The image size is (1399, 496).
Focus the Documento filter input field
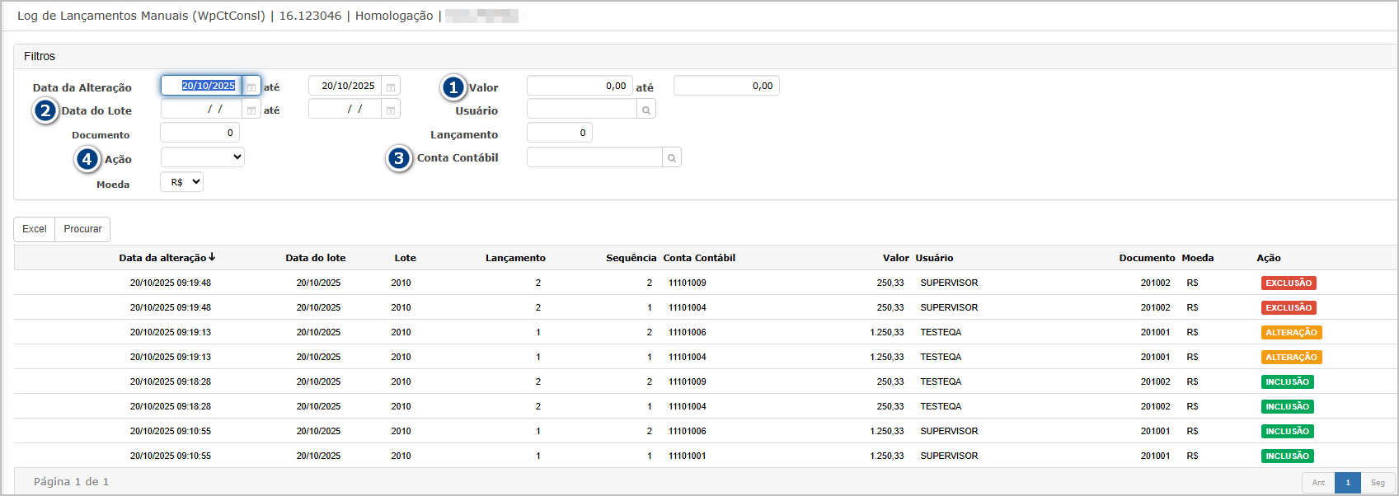[x=200, y=133]
